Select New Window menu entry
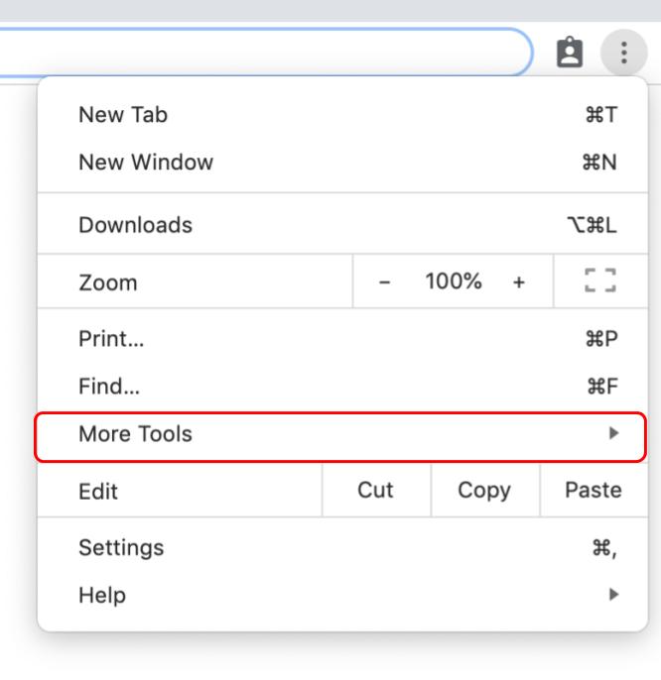 click(x=342, y=163)
